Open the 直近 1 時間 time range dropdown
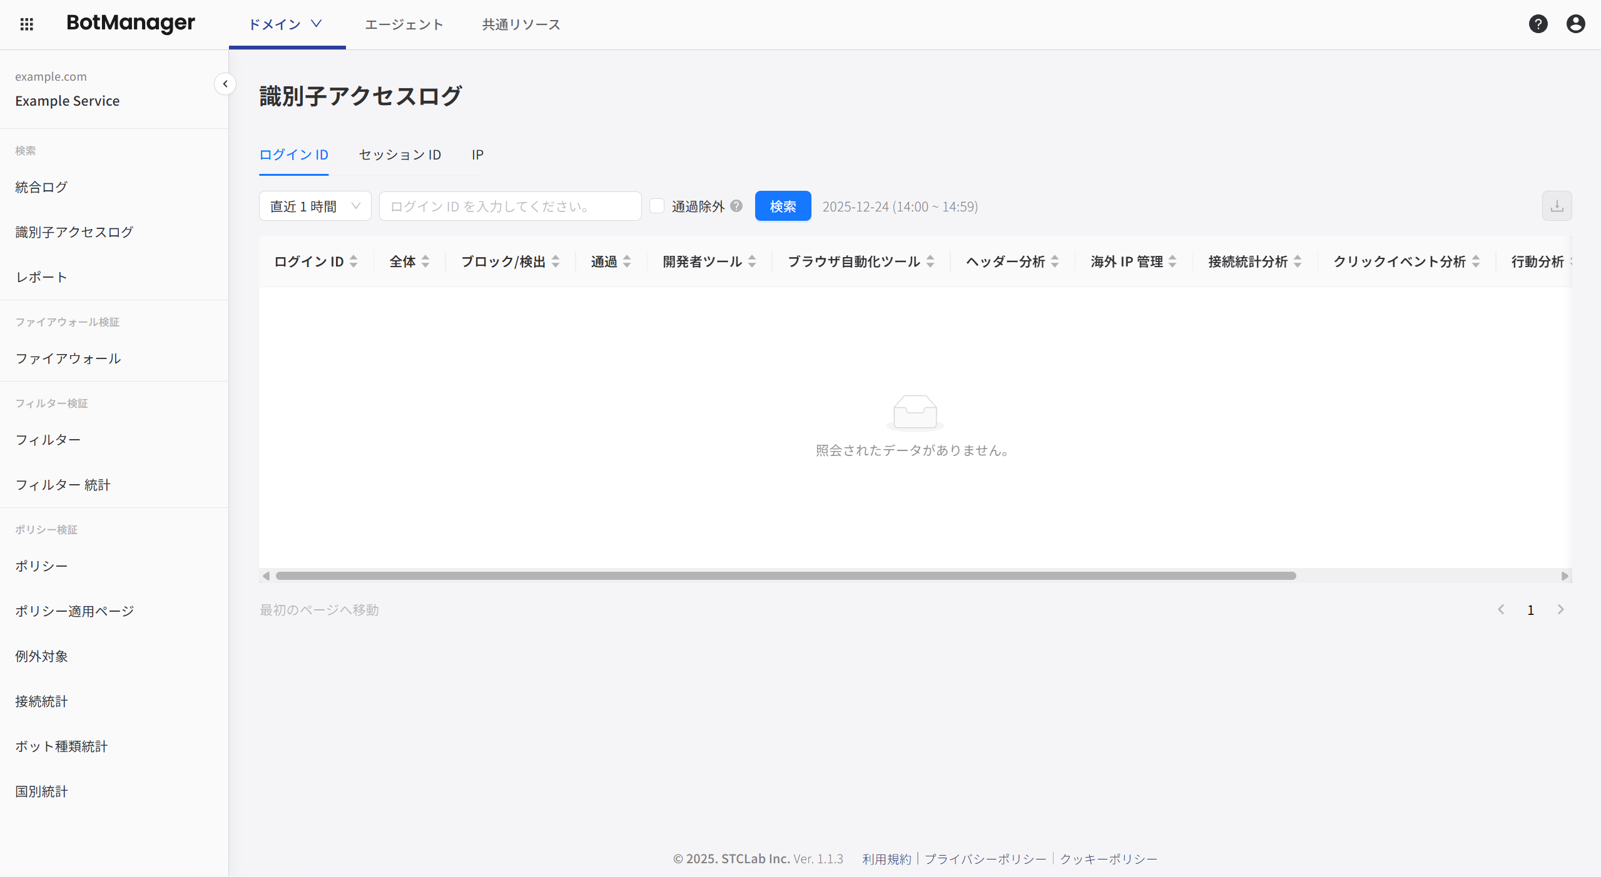 click(x=315, y=206)
